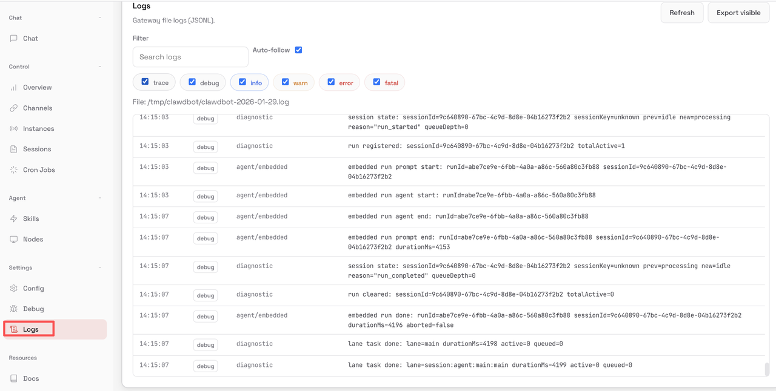Collapse the Control sidebar section

tap(99, 67)
